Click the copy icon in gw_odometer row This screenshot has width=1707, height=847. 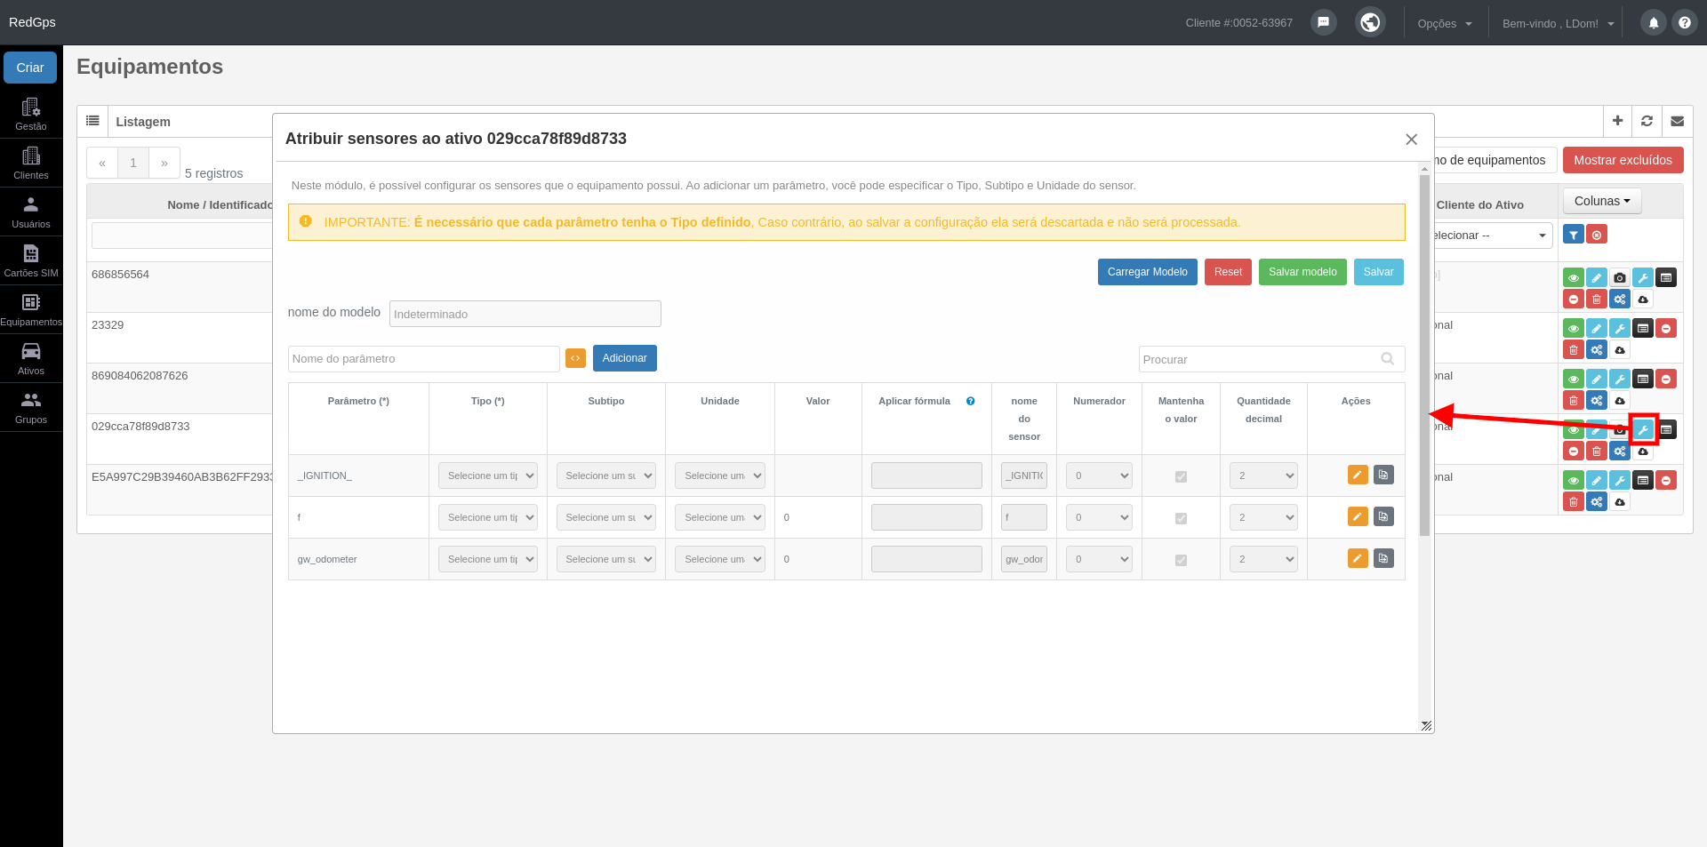(x=1383, y=558)
